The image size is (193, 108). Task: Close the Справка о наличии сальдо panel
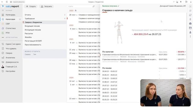(190, 6)
